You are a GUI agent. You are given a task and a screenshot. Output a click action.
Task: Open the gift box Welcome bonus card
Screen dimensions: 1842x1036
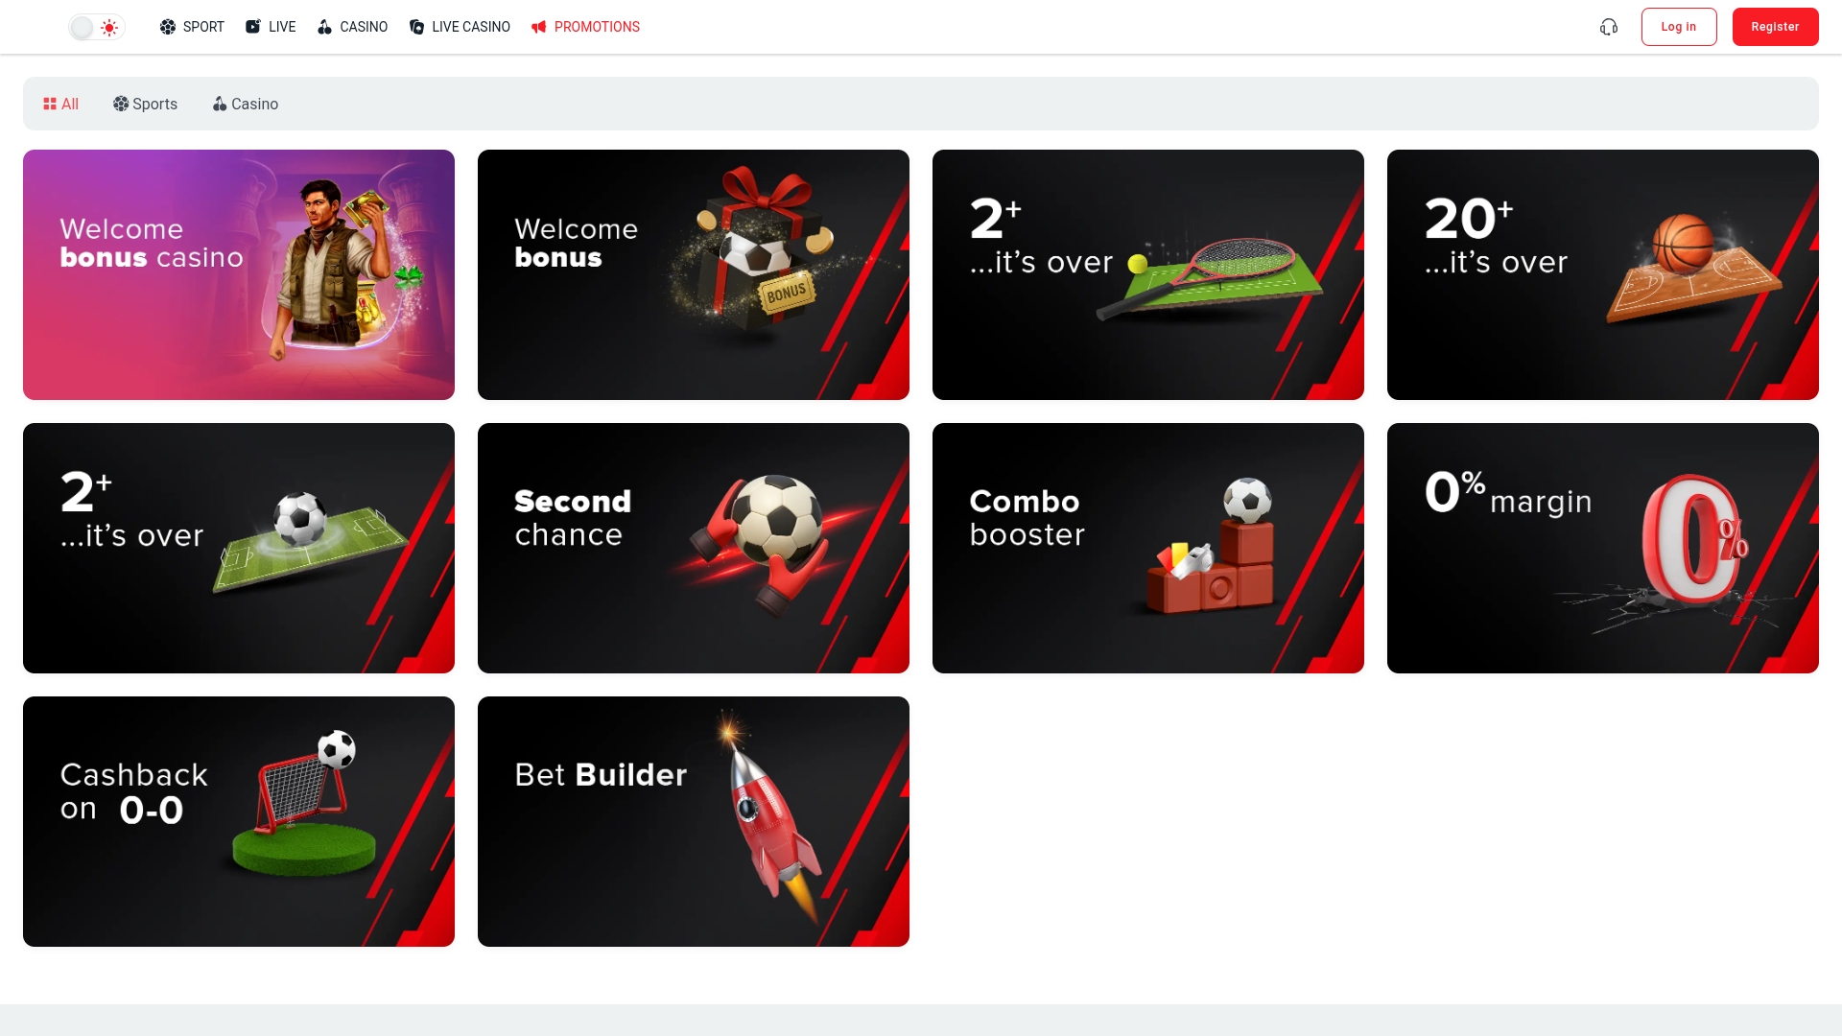tap(694, 274)
